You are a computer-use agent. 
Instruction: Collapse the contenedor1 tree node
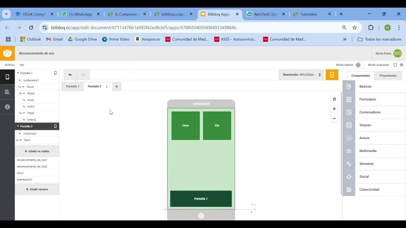tap(20, 80)
